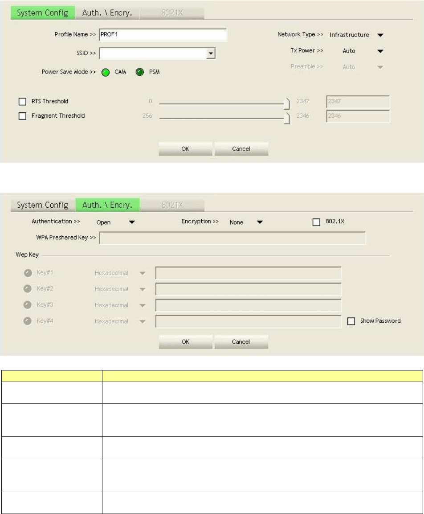Screen dimensions: 424x514
Task: Open Key#1 Hexadecimal format dropdown
Action: tap(143, 273)
